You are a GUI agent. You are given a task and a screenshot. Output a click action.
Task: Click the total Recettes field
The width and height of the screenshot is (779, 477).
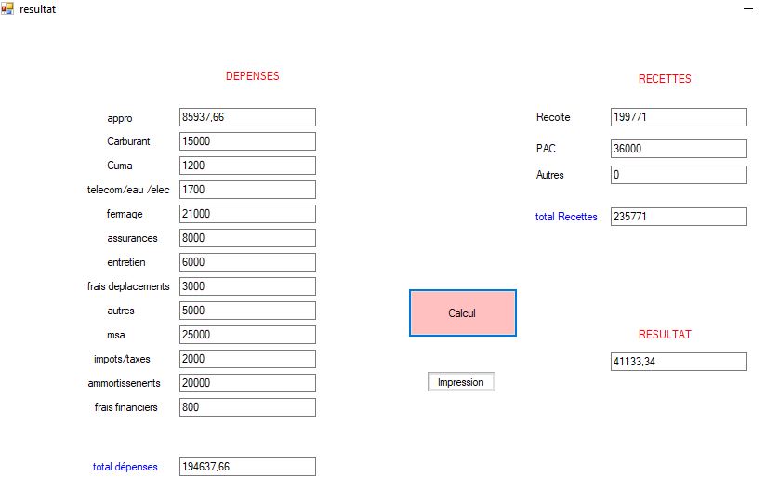tap(679, 217)
